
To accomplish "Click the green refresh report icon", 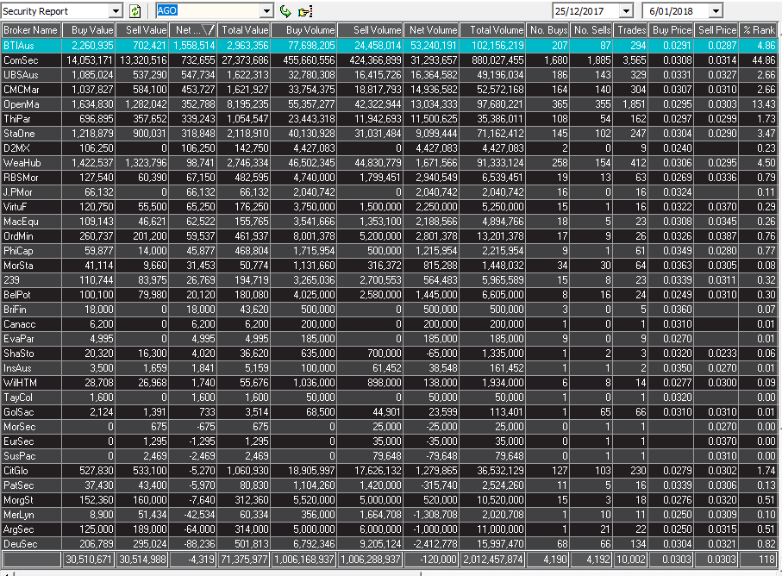I will tap(135, 11).
